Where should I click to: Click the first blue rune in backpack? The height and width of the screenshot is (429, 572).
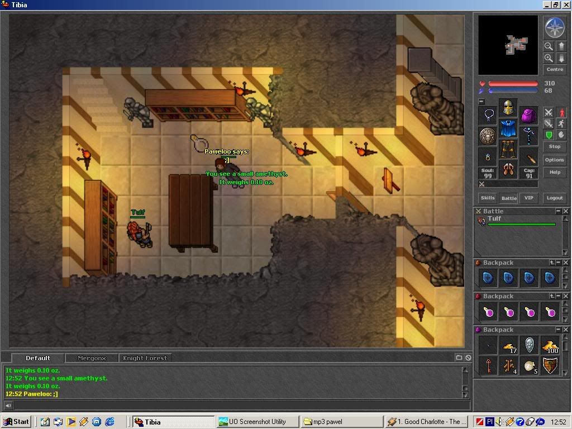point(488,278)
